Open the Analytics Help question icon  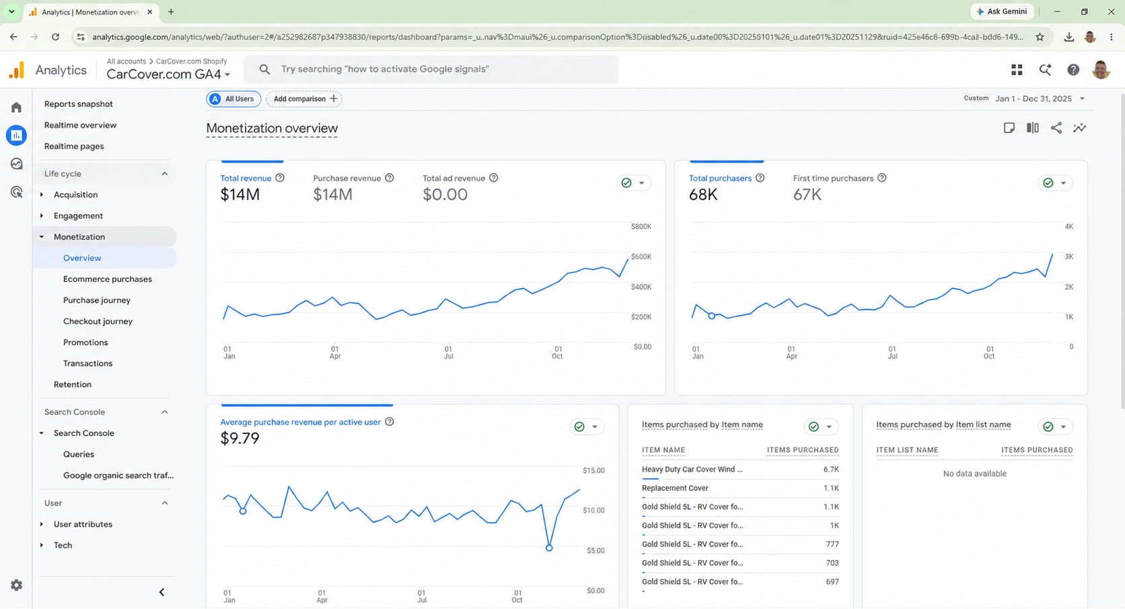[1073, 69]
